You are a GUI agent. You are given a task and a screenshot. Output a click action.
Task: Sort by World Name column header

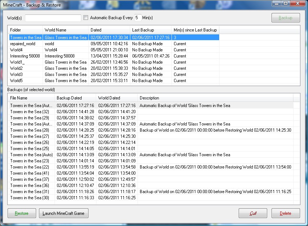point(65,30)
